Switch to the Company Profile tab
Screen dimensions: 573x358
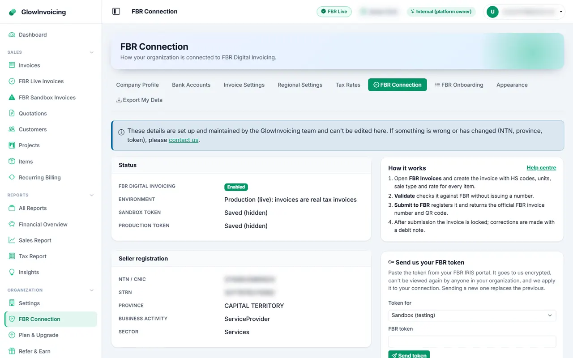(x=137, y=85)
